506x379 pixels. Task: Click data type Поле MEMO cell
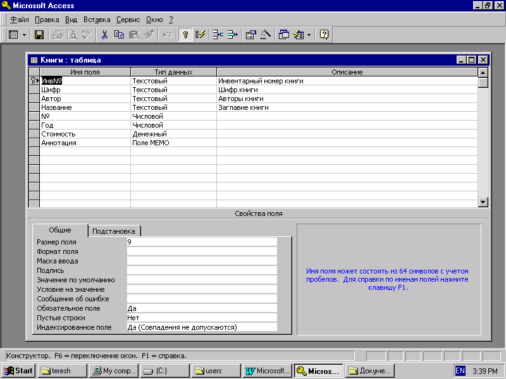pyautogui.click(x=173, y=143)
